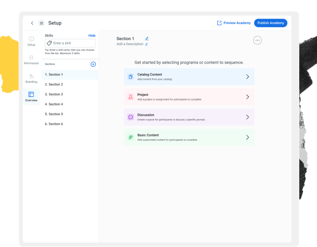Open the Branding tab in sidebar
Image resolution: width=317 pixels, height=247 pixels.
pos(31,78)
